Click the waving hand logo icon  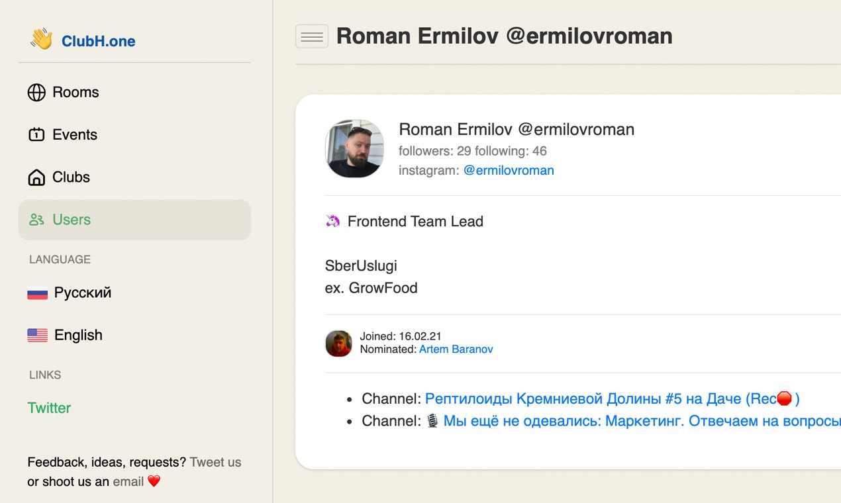[41, 39]
